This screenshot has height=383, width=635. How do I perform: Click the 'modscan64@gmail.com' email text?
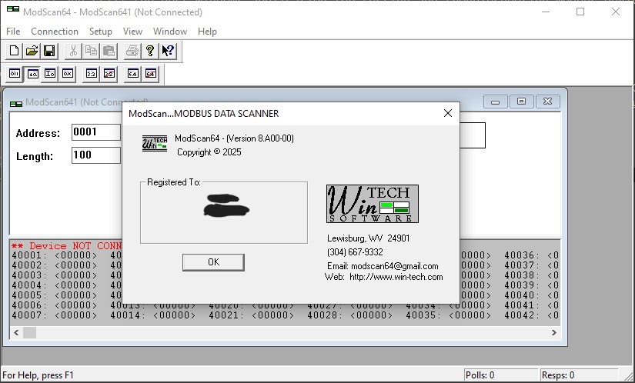click(x=394, y=266)
